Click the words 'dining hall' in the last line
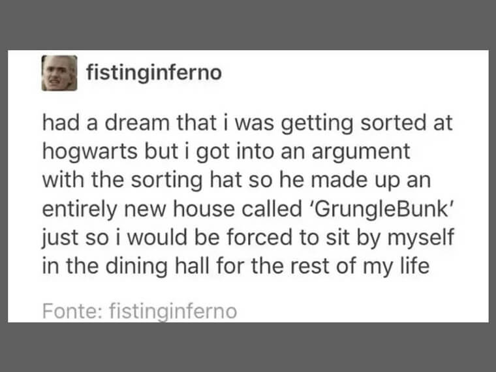 pos(157,266)
